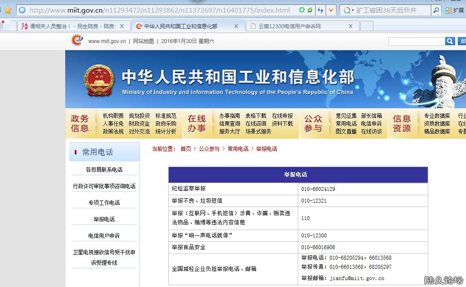Click the 邮 mail icon at top right
Viewport: 466px width, 287px height.
click(463, 41)
